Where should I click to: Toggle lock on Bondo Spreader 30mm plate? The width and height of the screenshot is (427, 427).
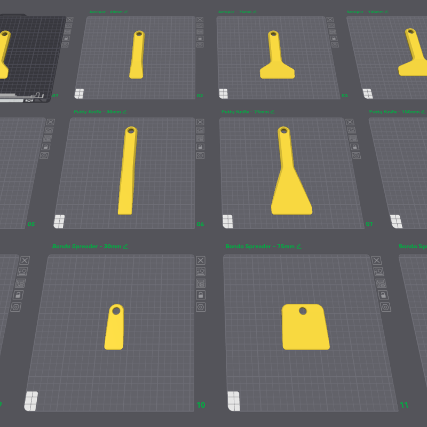(x=201, y=295)
